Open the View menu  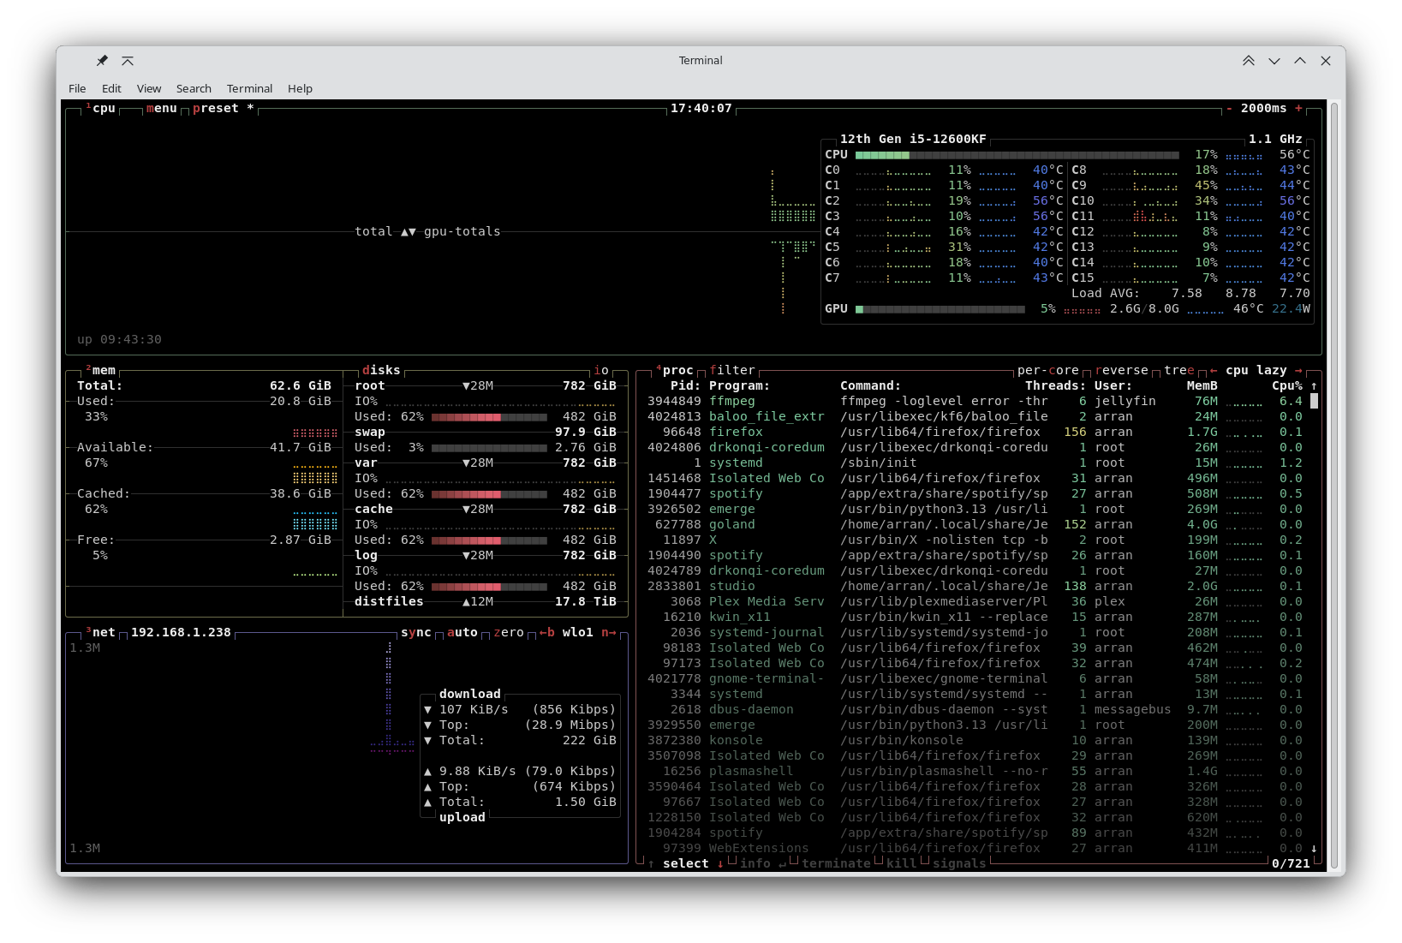tap(149, 88)
